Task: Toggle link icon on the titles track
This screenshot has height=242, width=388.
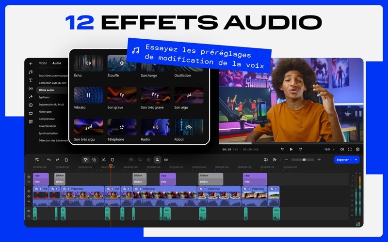Action: tap(29, 182)
